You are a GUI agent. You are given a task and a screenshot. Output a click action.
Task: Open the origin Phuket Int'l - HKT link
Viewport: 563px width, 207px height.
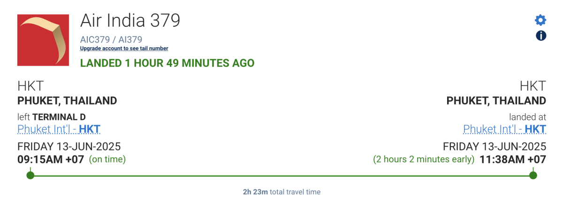click(x=59, y=129)
